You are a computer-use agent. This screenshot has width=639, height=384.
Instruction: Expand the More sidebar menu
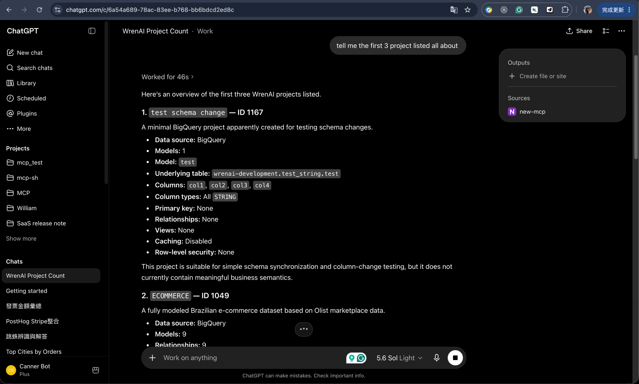19,129
